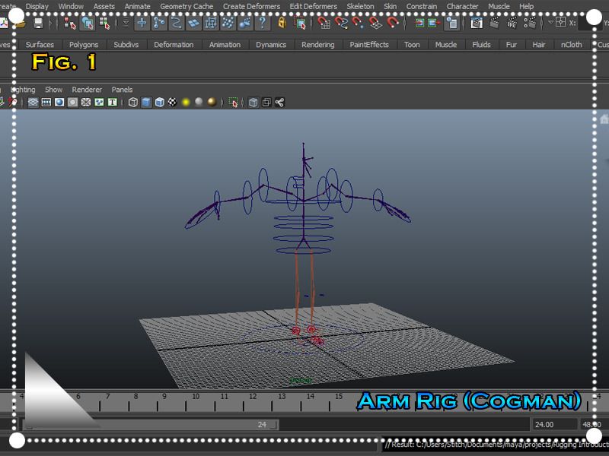Toggle the field chart icon

pyautogui.click(x=86, y=103)
